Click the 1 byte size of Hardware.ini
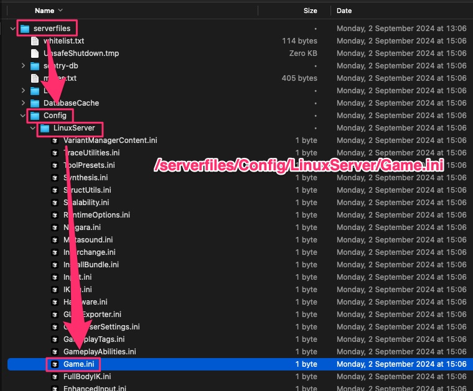 click(x=306, y=302)
